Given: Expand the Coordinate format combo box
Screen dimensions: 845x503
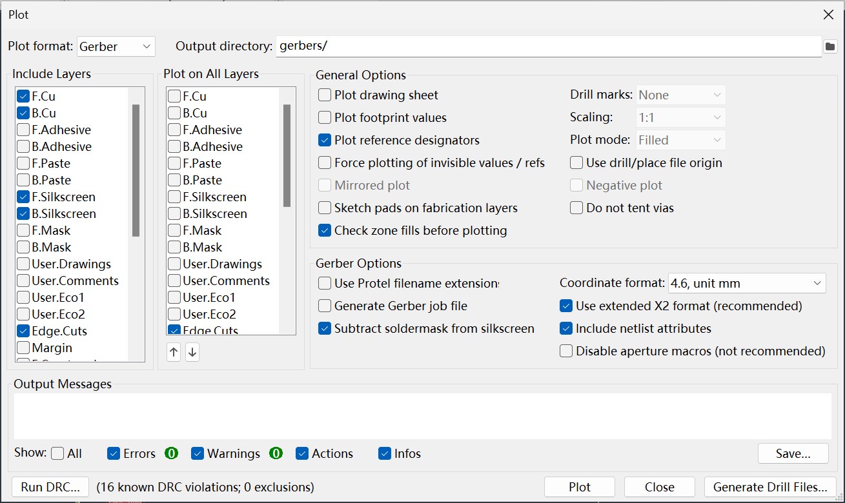Looking at the screenshot, I should [747, 283].
